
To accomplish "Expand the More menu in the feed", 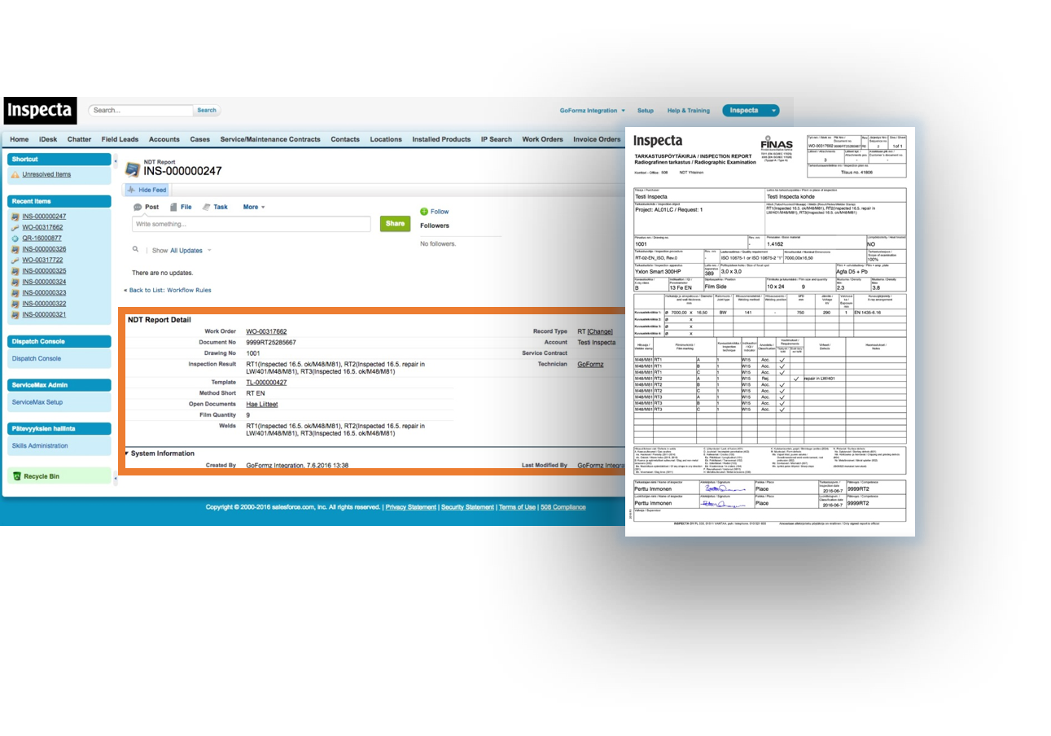I will 254,207.
